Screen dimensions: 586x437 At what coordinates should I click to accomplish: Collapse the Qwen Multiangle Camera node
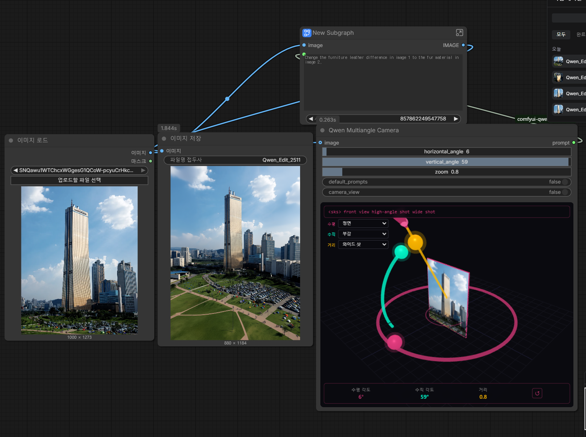[x=322, y=130]
